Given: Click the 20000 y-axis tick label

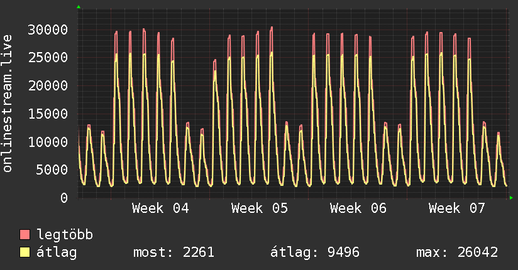Looking at the screenshot, I should (x=48, y=86).
